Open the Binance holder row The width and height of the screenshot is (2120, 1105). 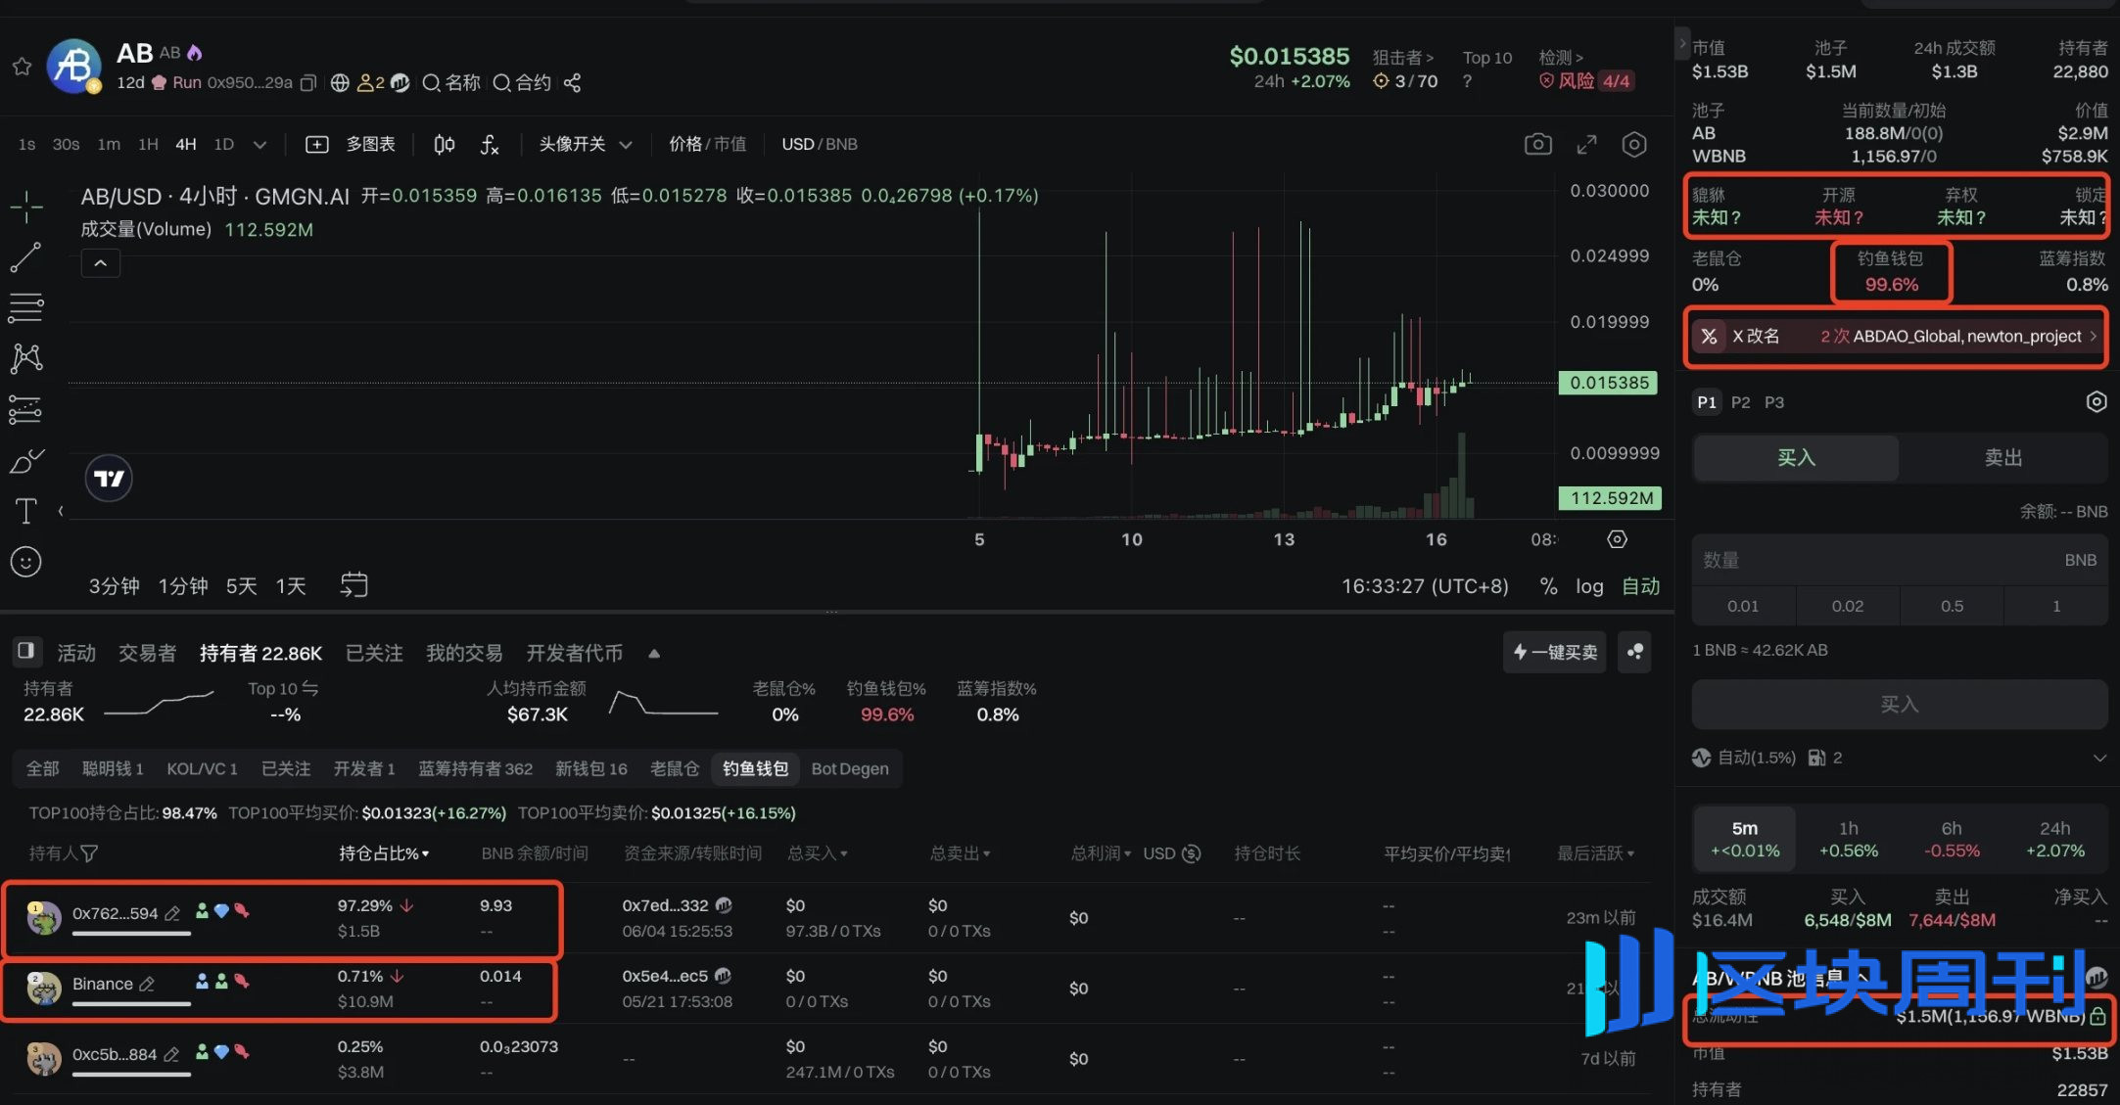(x=832, y=989)
